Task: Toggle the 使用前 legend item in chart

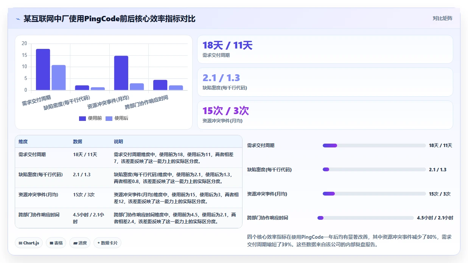Action: click(90, 118)
